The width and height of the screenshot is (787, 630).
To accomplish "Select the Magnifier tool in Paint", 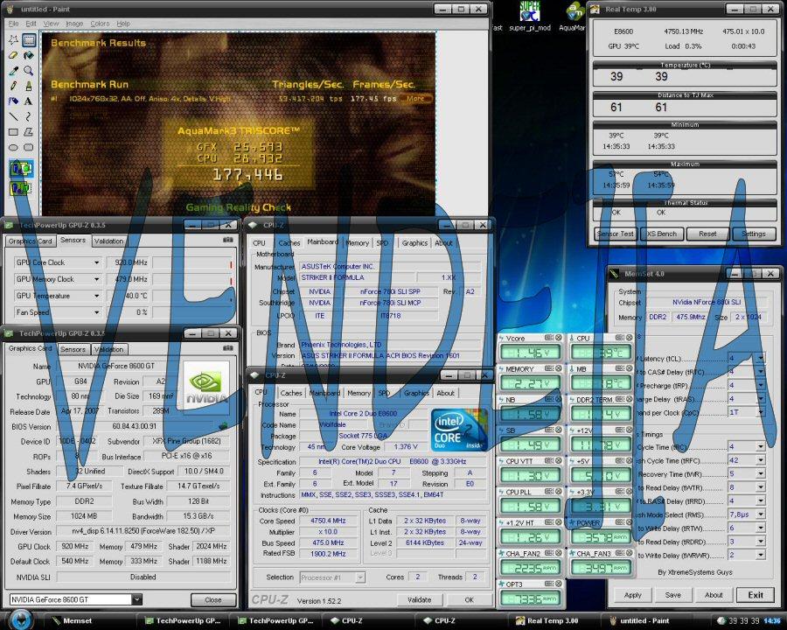I will point(29,70).
